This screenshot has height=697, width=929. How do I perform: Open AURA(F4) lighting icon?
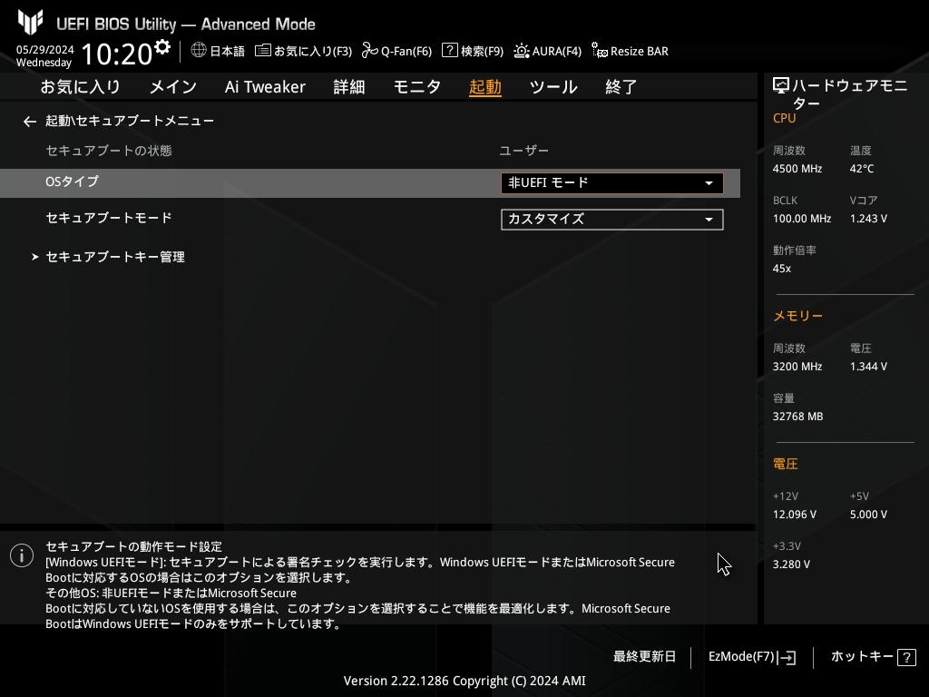[521, 51]
